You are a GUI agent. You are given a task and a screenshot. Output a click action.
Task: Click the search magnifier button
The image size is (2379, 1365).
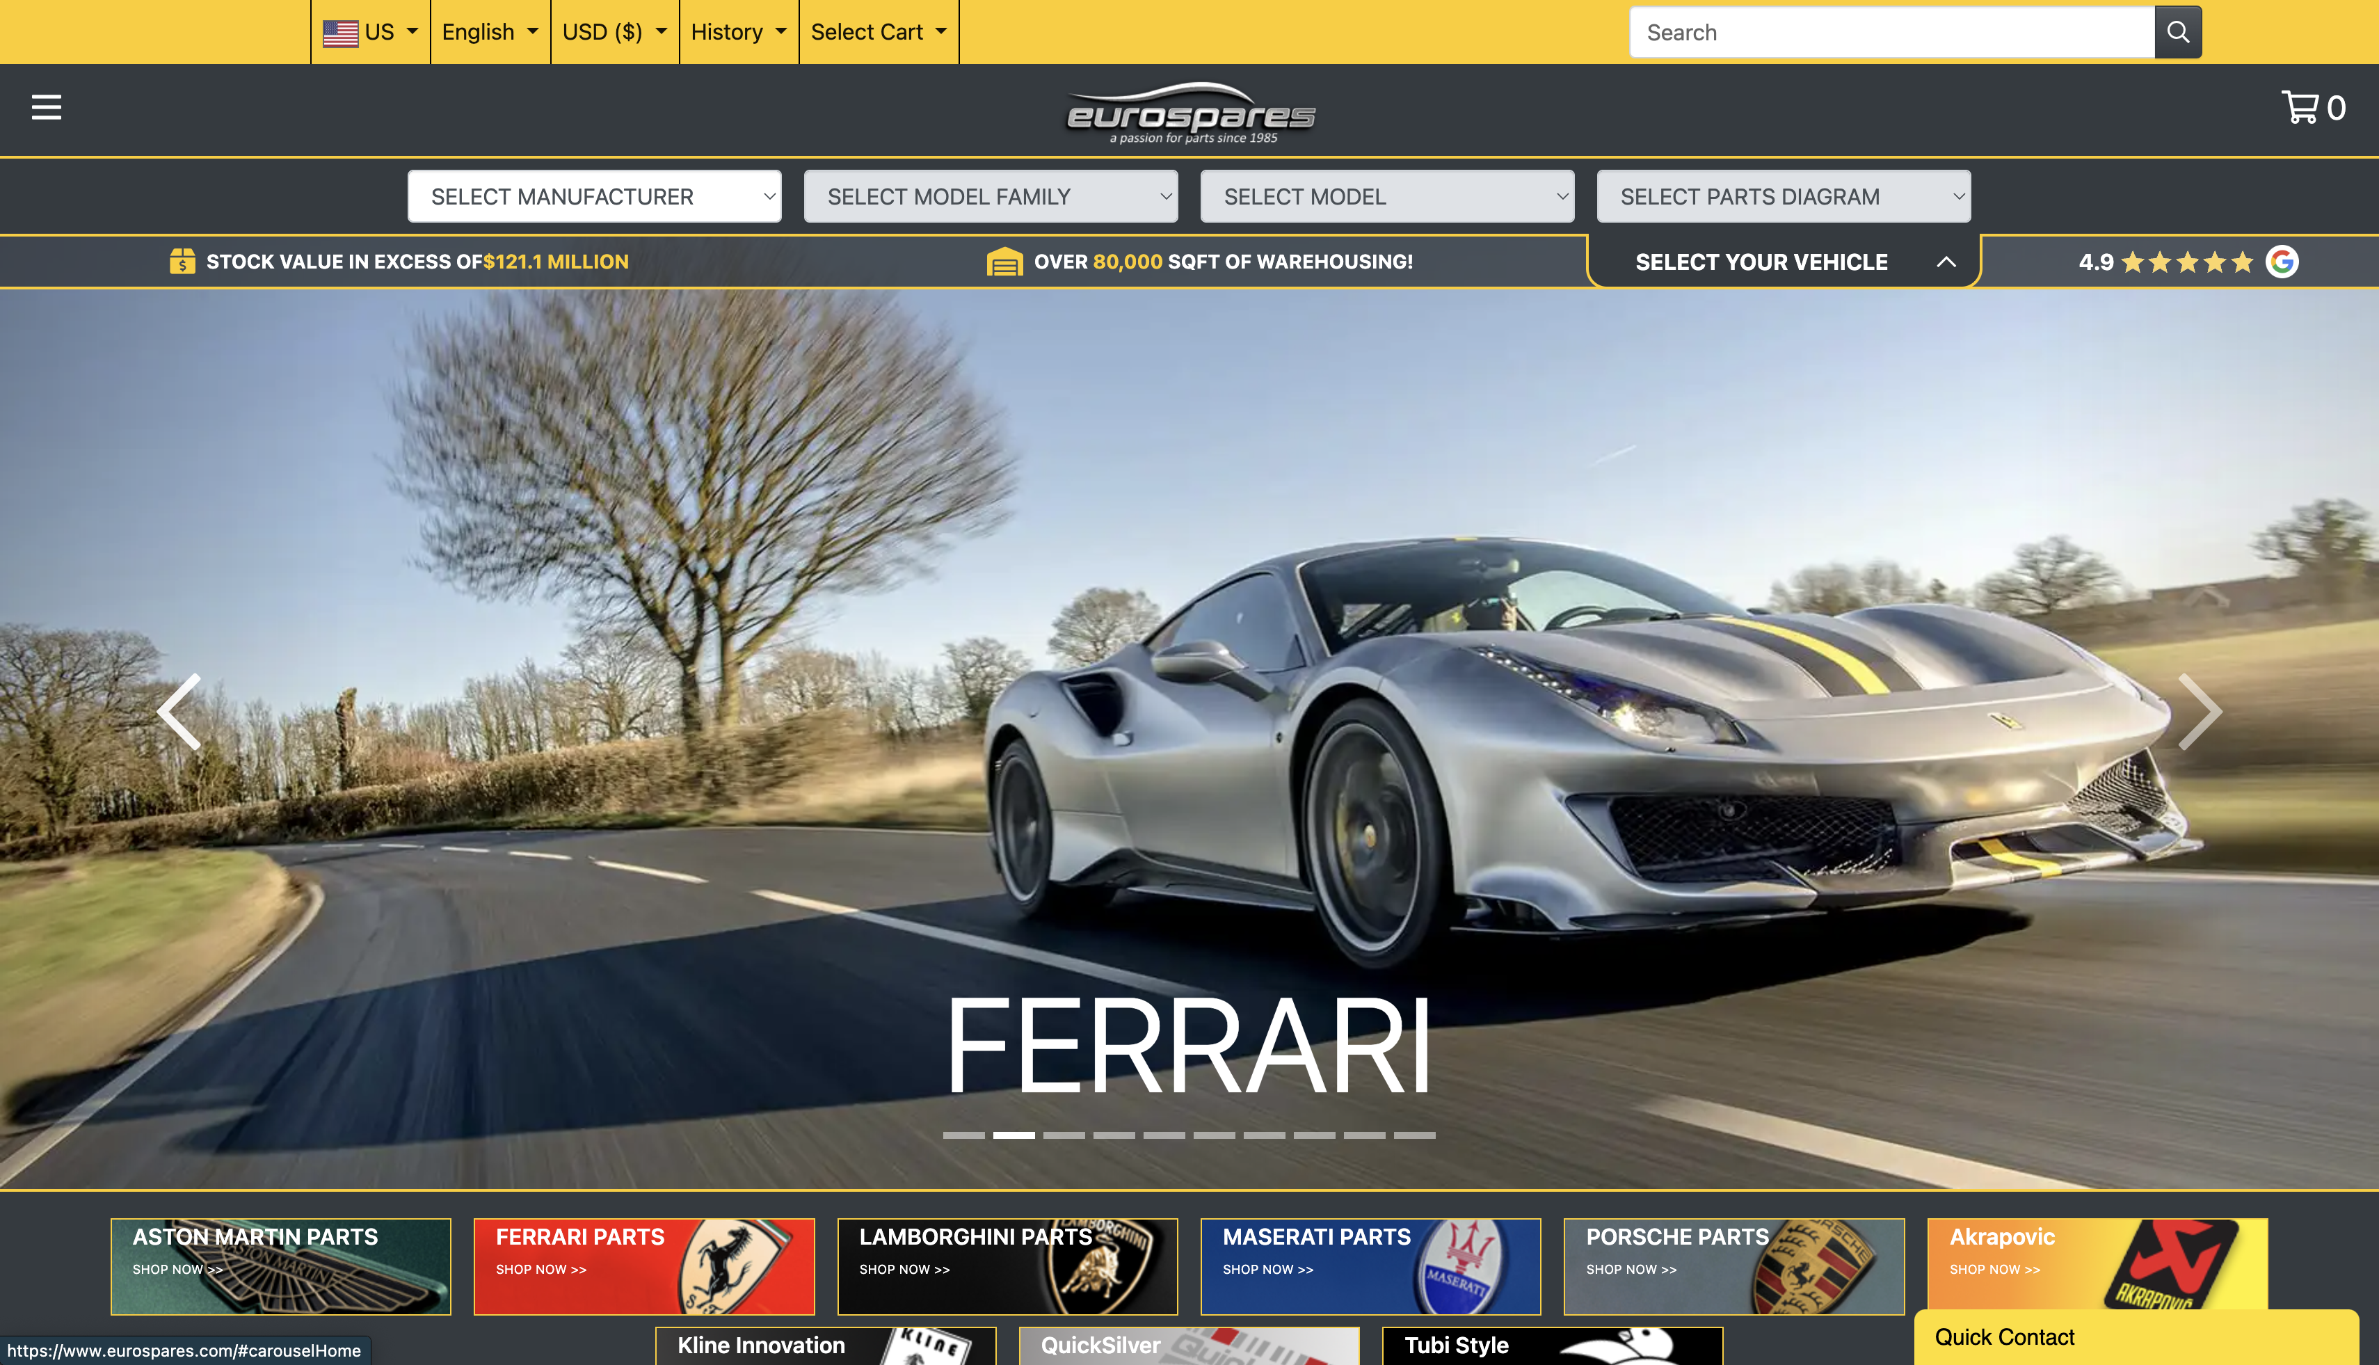pyautogui.click(x=2177, y=33)
